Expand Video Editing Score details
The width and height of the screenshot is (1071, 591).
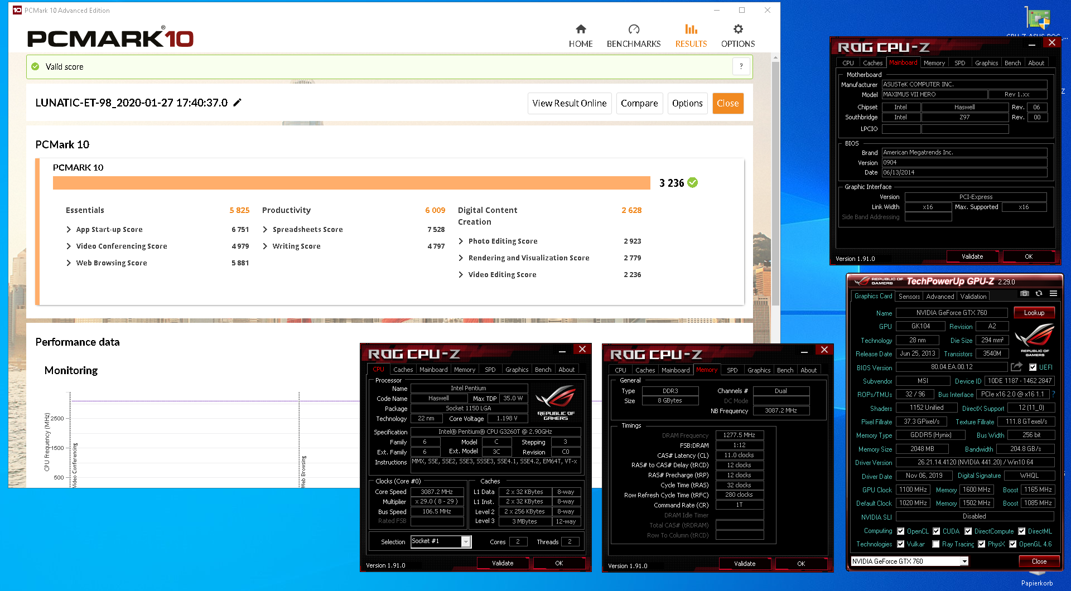(461, 274)
